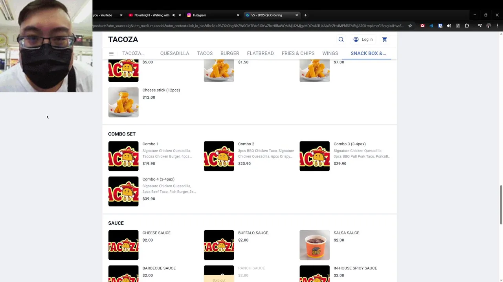Open the red mail extension icon
Viewport: 503px width, 282px height.
[422, 26]
